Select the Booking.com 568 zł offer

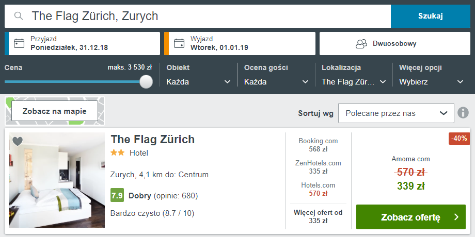click(318, 145)
